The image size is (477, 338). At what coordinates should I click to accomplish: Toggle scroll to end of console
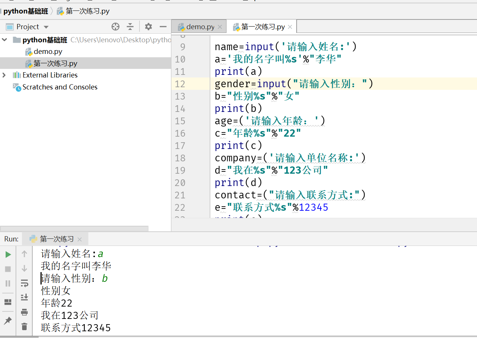(x=24, y=297)
